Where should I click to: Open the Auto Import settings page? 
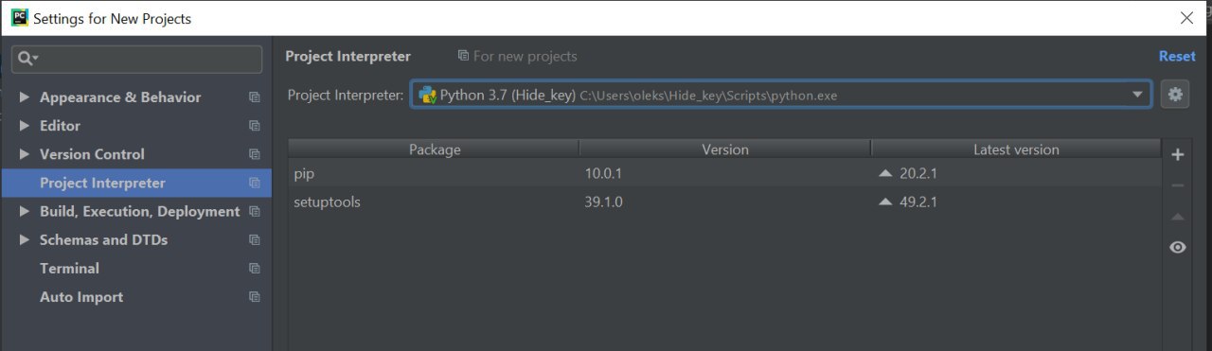tap(81, 297)
